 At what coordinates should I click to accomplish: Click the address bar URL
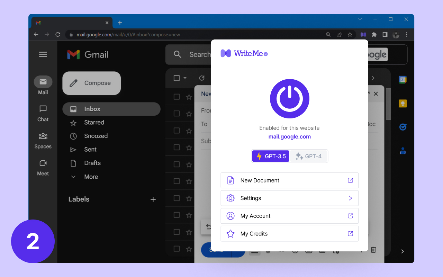point(128,35)
